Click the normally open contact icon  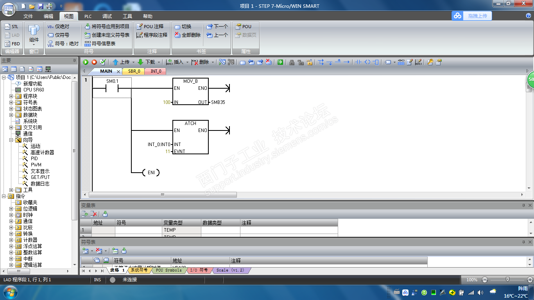(358, 62)
